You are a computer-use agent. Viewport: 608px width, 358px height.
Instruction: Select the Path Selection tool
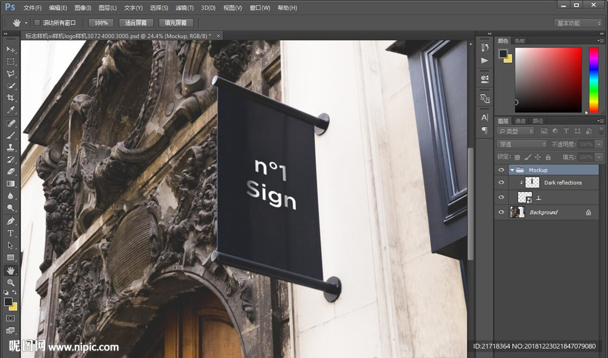tap(11, 245)
